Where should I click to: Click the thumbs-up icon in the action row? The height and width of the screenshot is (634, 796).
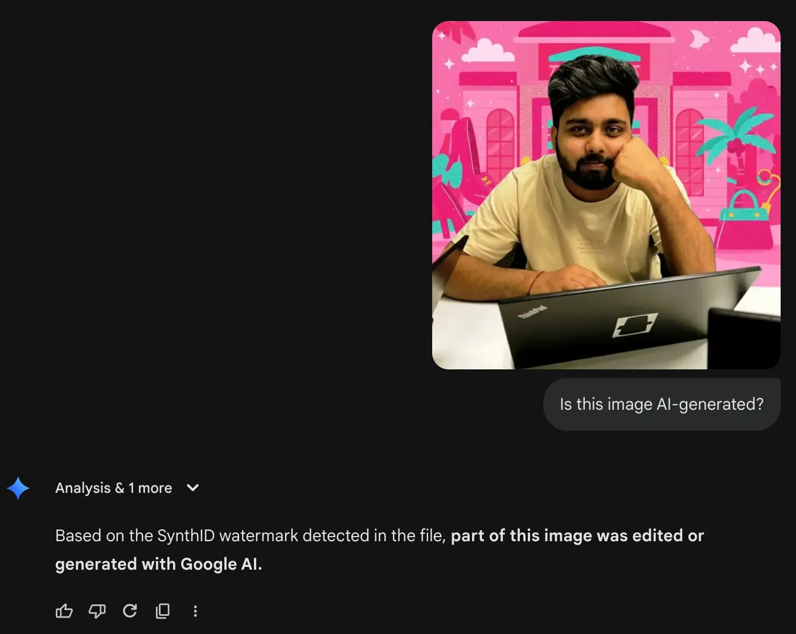64,611
